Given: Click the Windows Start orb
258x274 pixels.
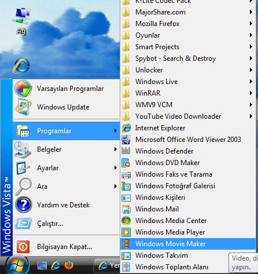Looking at the screenshot, I should click(x=17, y=265).
